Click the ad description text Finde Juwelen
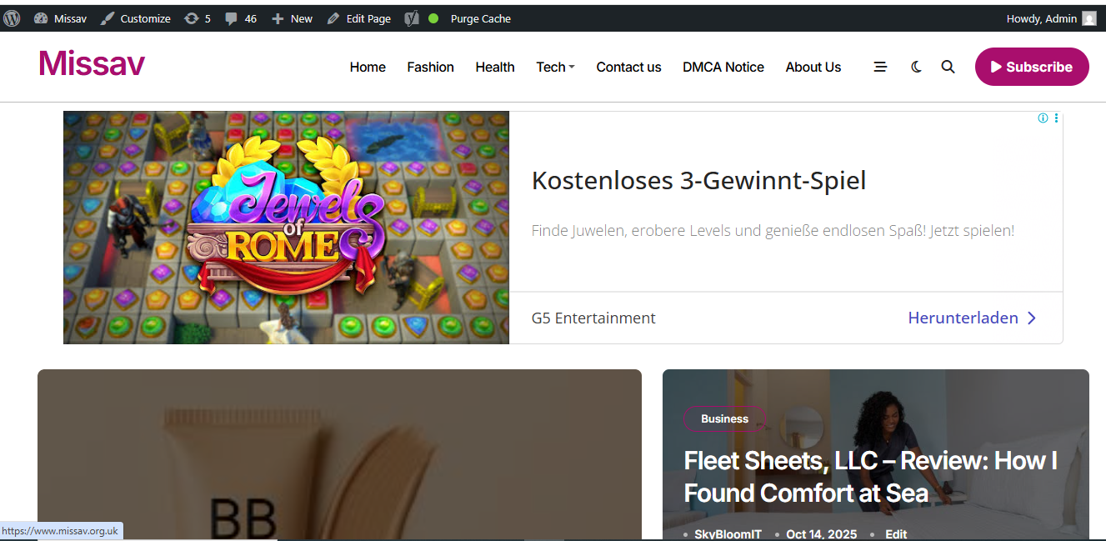Viewport: 1106px width, 541px height. tap(773, 231)
